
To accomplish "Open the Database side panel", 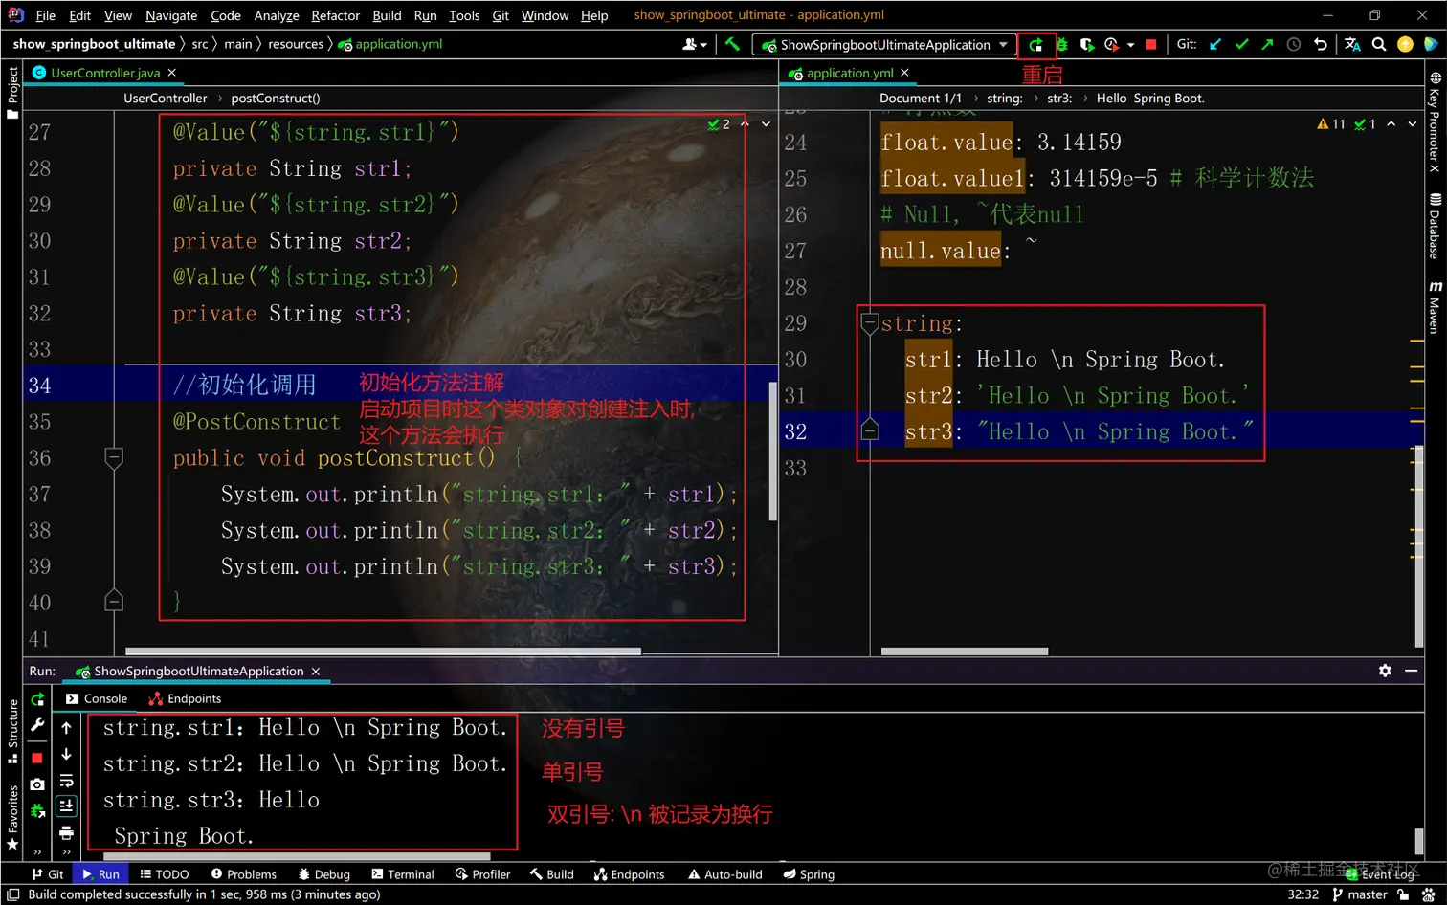I will [x=1435, y=226].
